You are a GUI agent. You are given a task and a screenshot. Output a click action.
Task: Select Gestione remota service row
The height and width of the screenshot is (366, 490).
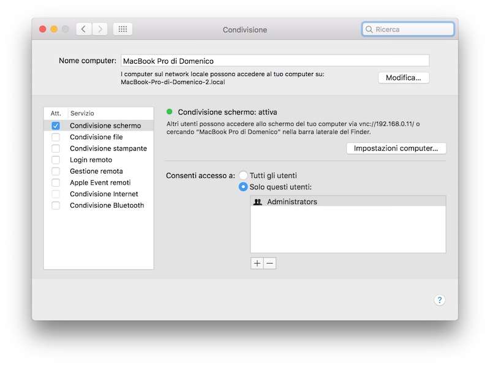pos(99,171)
